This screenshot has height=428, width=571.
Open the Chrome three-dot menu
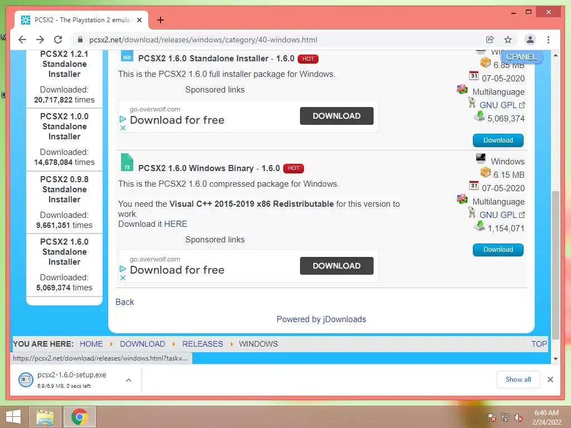(x=549, y=40)
